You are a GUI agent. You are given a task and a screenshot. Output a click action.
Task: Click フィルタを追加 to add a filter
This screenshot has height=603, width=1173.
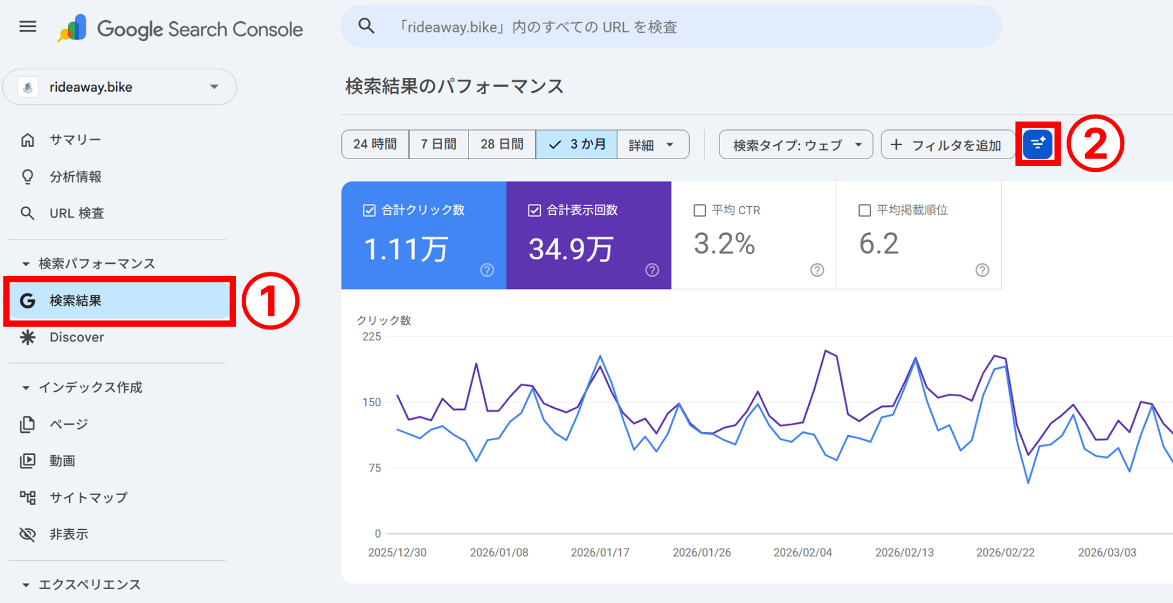pyautogui.click(x=947, y=144)
